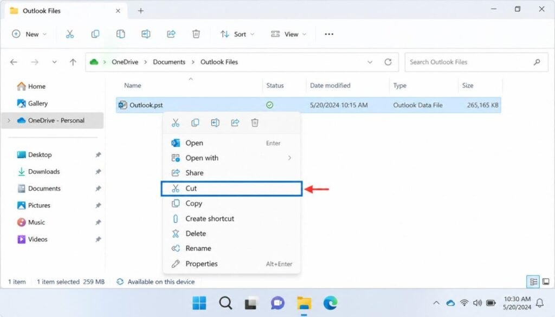Click the Search Outlook Files field
The height and width of the screenshot is (317, 555).
tap(476, 62)
